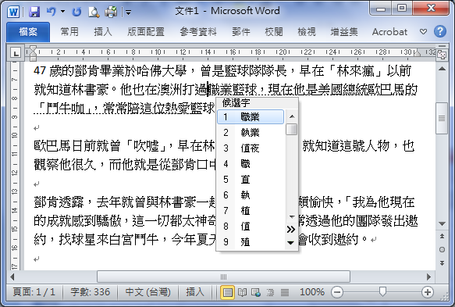Click horizontal scrollbar left arrow

[x=12, y=277]
